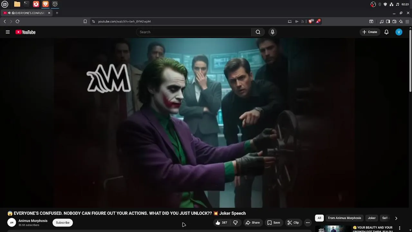Click the OBS Studio panel launcher

coord(55,4)
